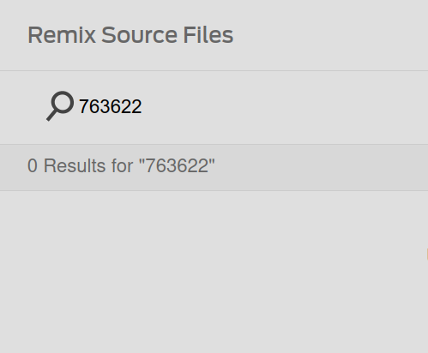Click the word 'Files' in the header title
428x353 pixels.
(208, 35)
